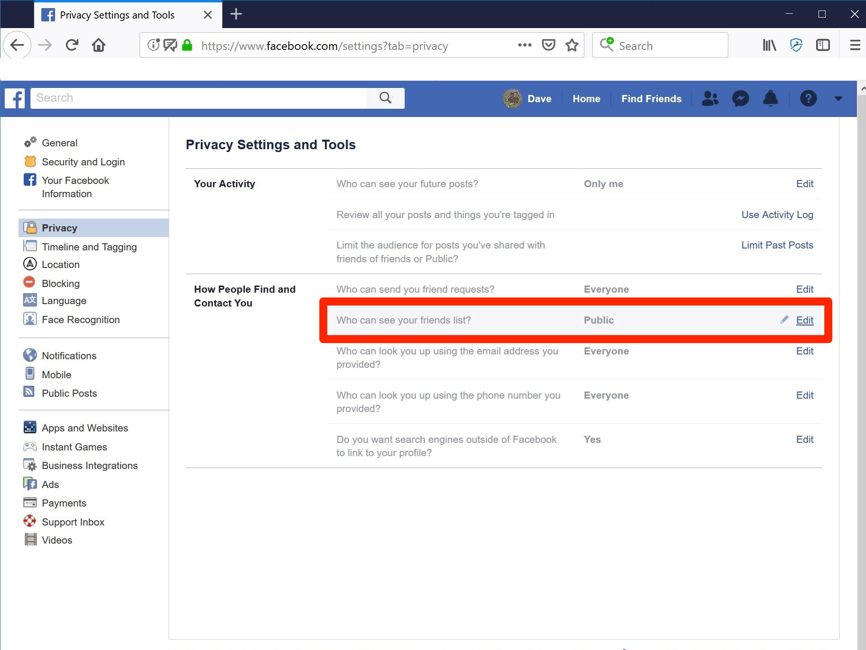This screenshot has width=866, height=650.
Task: Open Dave's profile link
Action: click(539, 99)
